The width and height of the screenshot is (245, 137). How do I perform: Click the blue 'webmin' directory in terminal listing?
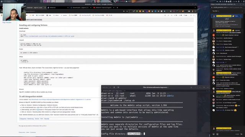(170, 96)
